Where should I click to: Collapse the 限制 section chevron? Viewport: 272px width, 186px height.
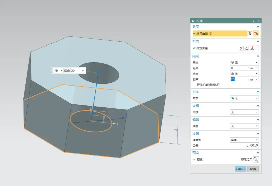(x=258, y=56)
